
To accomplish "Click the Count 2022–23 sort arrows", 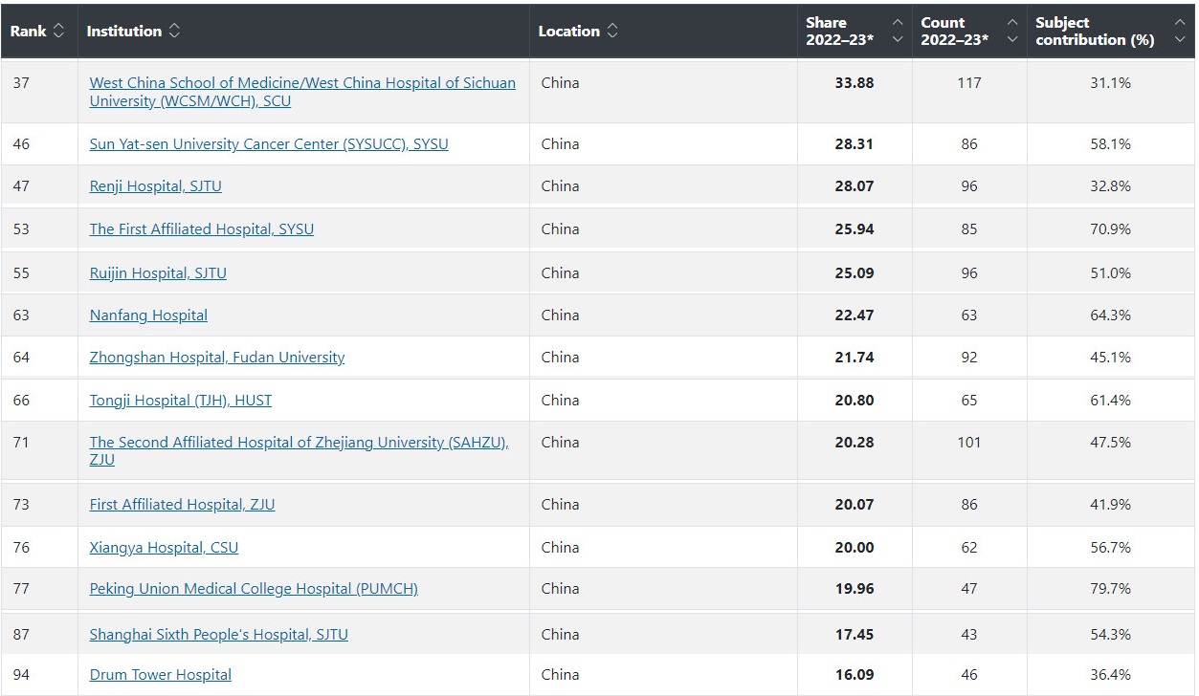I will [x=1011, y=32].
